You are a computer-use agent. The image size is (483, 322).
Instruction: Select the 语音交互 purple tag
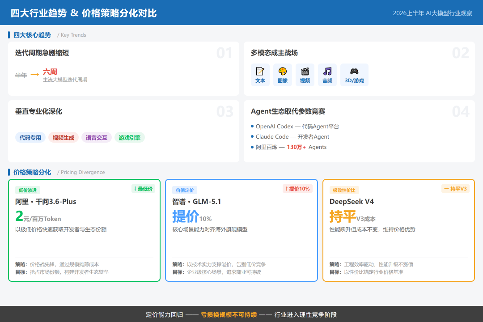point(97,137)
